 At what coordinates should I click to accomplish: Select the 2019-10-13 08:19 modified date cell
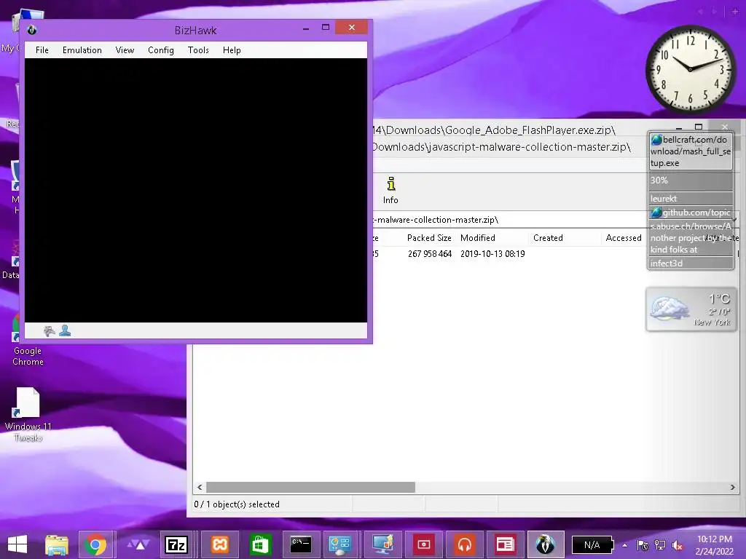pyautogui.click(x=492, y=254)
